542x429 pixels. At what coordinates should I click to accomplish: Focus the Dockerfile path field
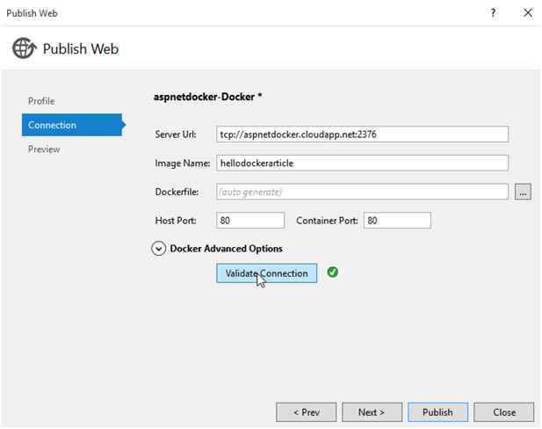(x=362, y=192)
